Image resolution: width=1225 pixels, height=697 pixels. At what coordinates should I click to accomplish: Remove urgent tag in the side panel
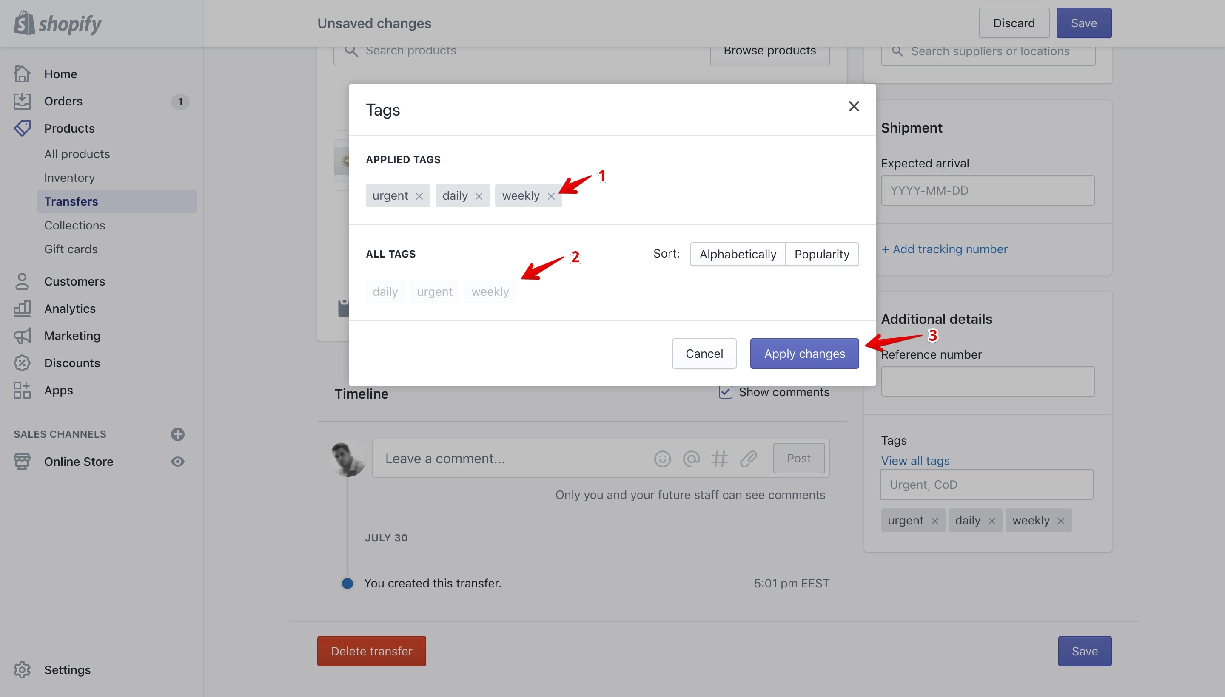click(x=934, y=521)
